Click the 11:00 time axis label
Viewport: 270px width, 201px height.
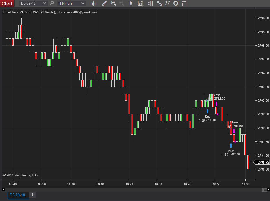(246, 184)
